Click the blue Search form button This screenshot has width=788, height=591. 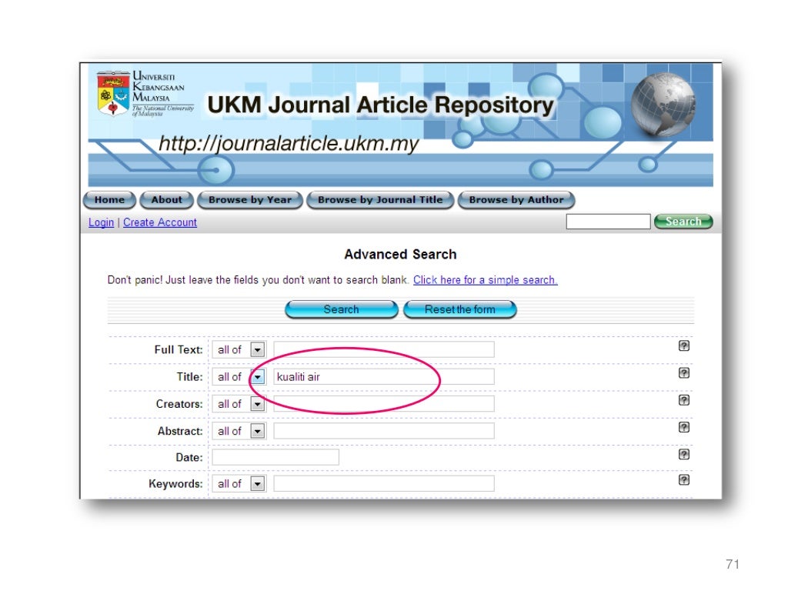[x=341, y=309]
